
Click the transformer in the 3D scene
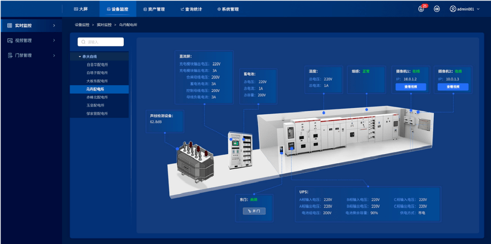pos(195,162)
